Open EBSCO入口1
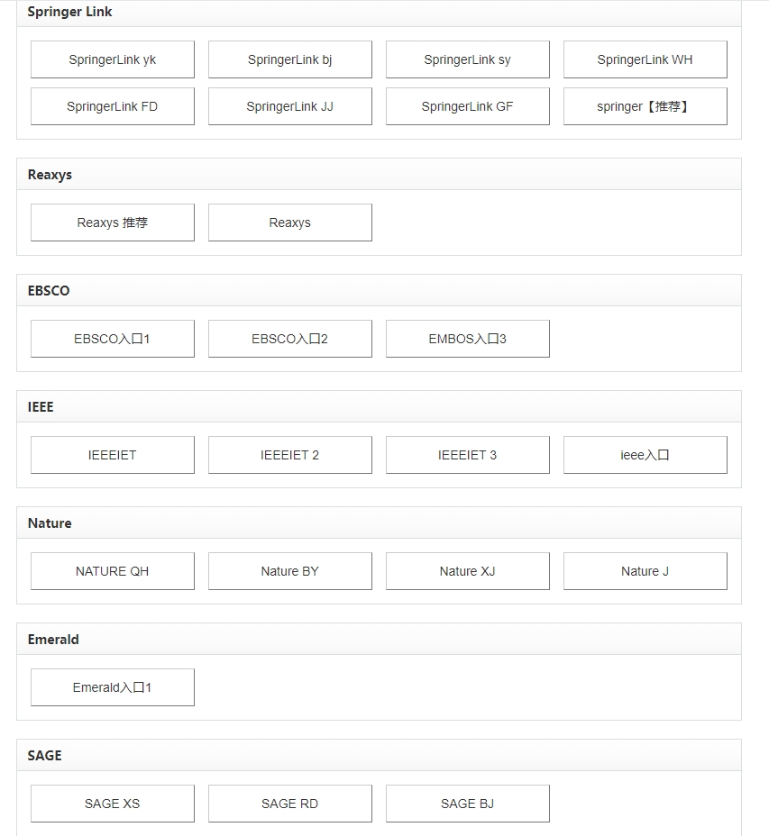This screenshot has height=836, width=769. pos(113,339)
